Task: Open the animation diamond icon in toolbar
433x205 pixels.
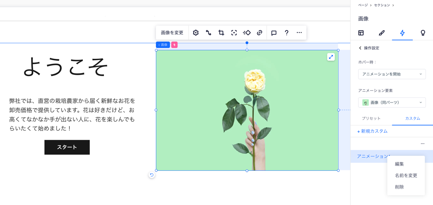Action: click(247, 33)
